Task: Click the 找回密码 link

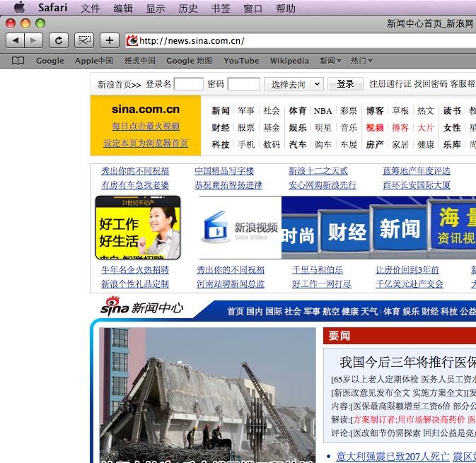Action: (431, 84)
